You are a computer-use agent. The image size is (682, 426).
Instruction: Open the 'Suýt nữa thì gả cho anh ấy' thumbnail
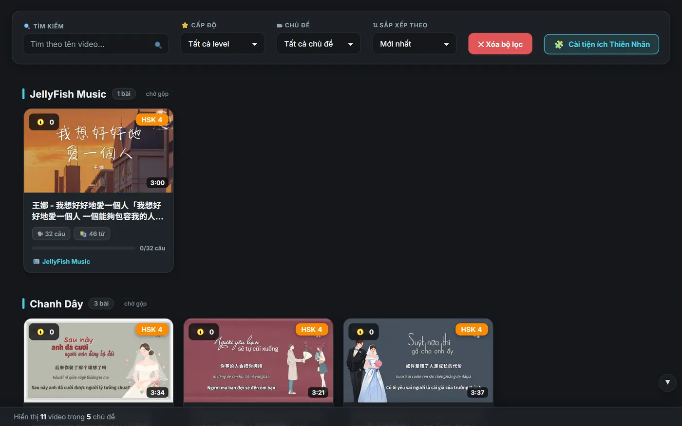pyautogui.click(x=418, y=361)
